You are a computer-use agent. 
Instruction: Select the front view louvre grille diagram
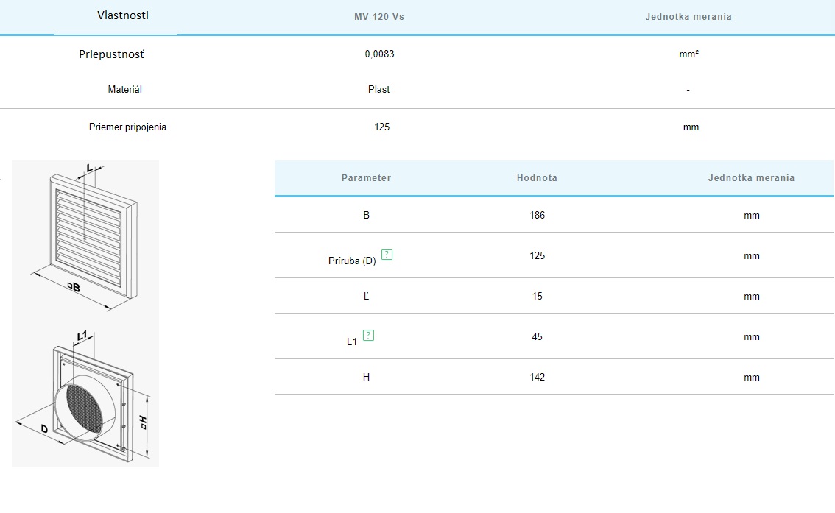pyautogui.click(x=86, y=236)
